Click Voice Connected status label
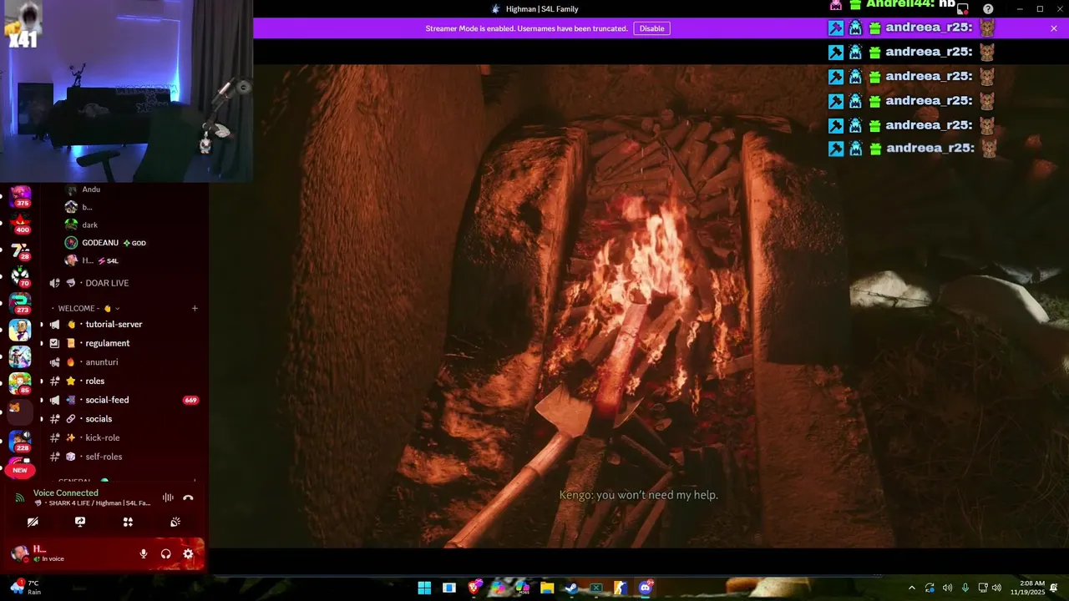1069x601 pixels. coord(66,492)
